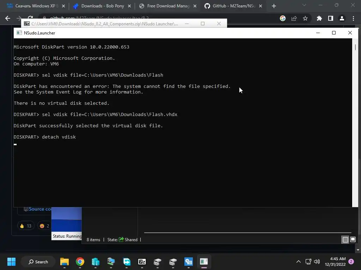The width and height of the screenshot is (361, 270).
Task: Open Free Download Manager taskbar icon
Action: [x=127, y=262]
